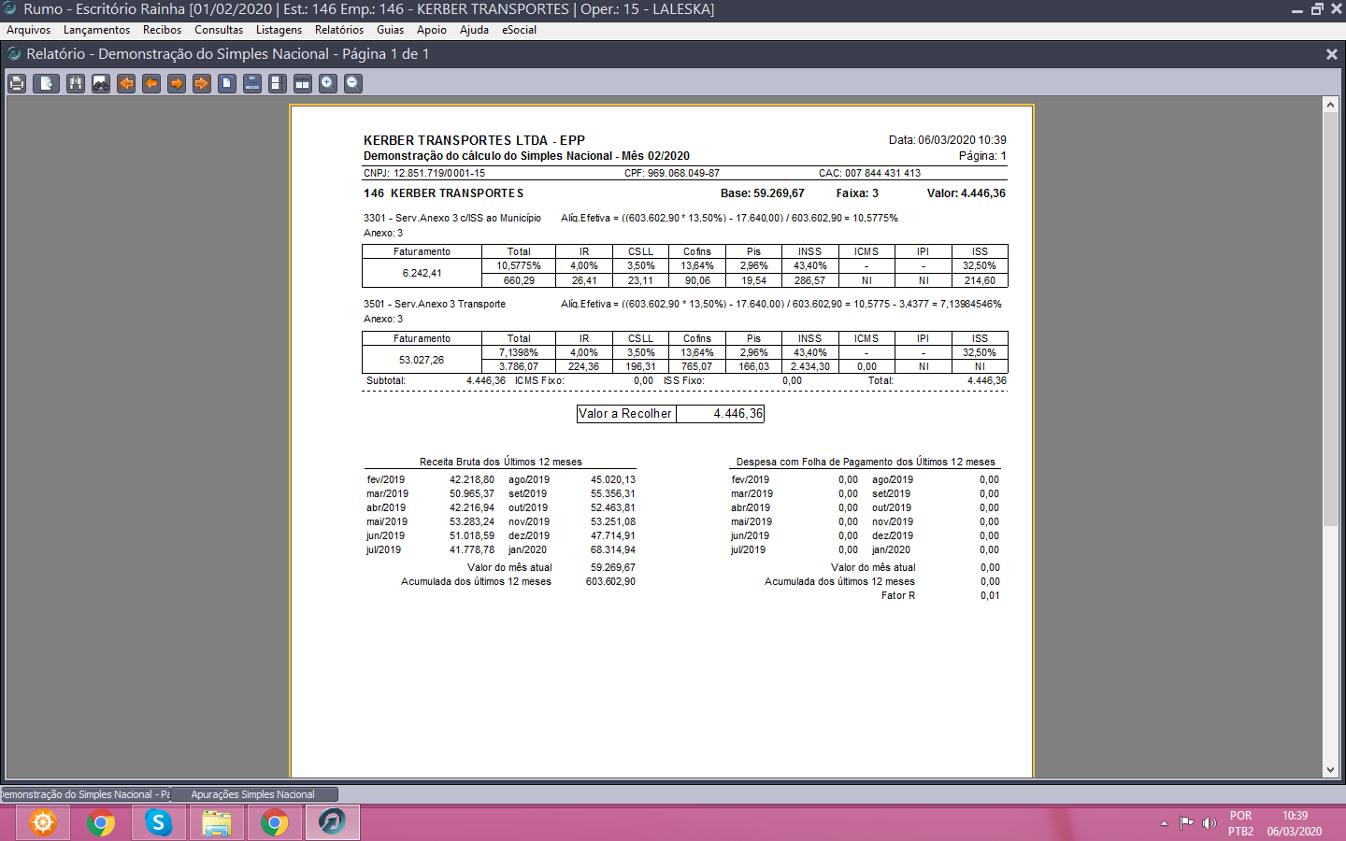
Task: Click the vertical scrollbar thumb
Action: point(1331,320)
